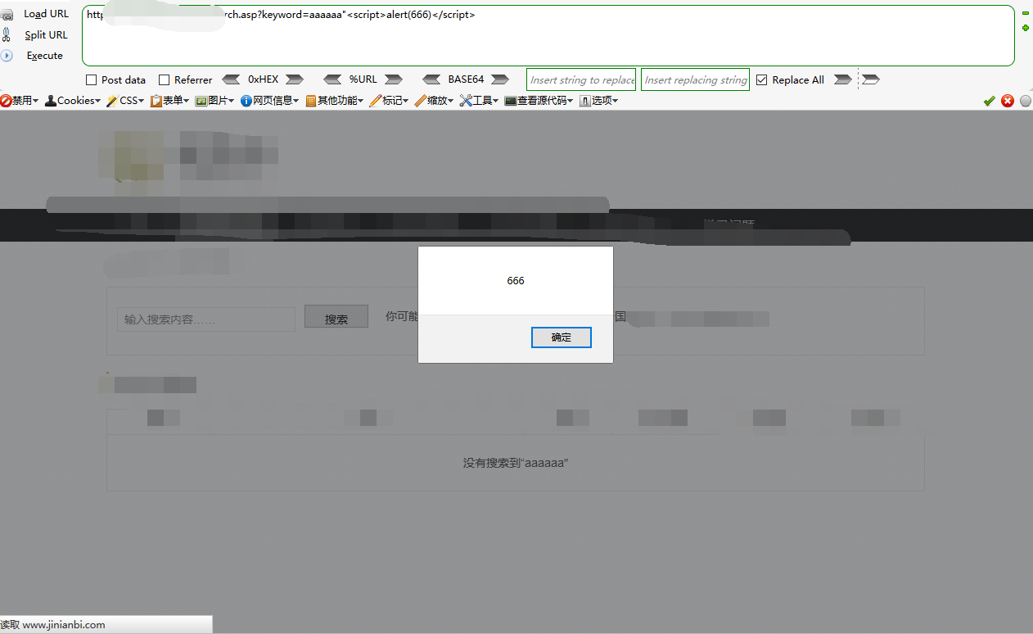Click the green plus icon beside URL box
Screen dimensions: 1033x634
coord(1026,28)
